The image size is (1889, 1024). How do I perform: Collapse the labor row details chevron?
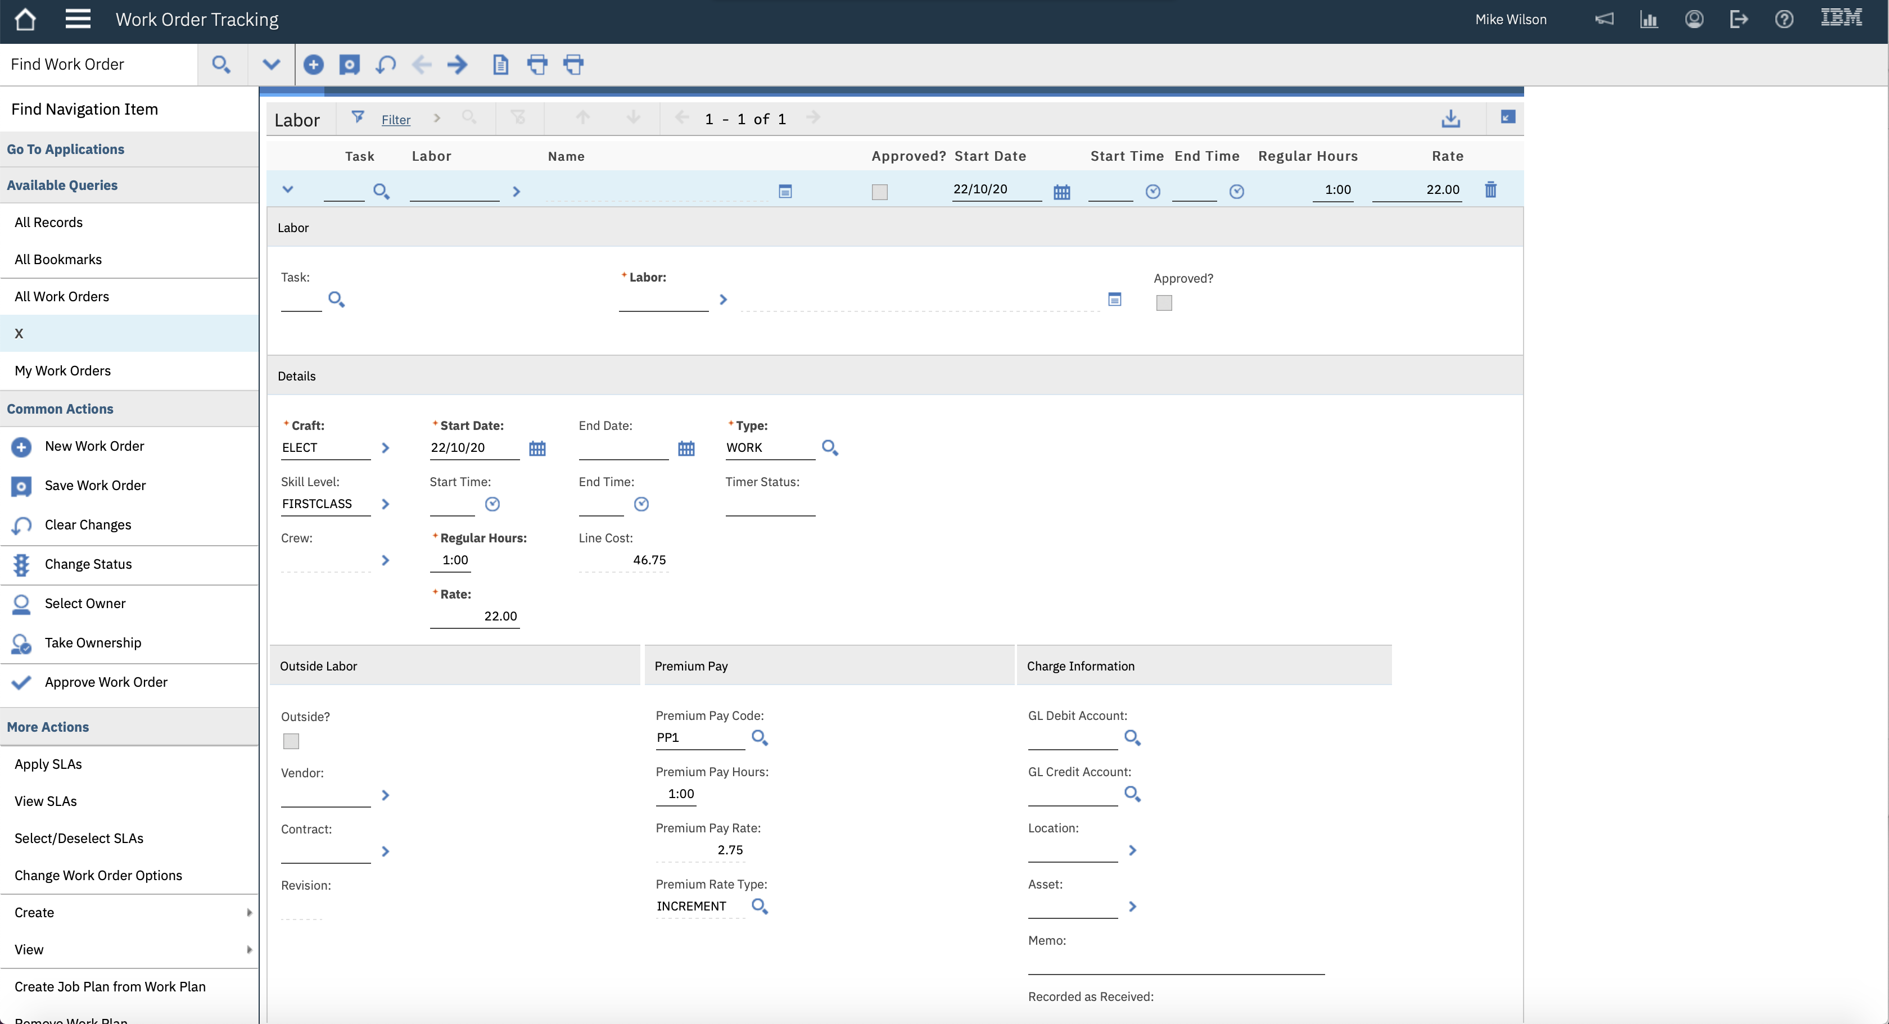tap(287, 190)
